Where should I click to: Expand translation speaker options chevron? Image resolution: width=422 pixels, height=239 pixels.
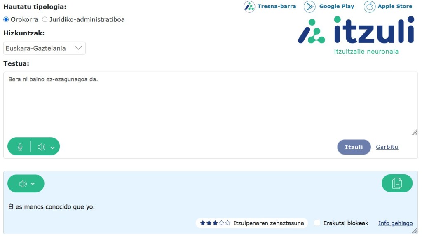pos(33,184)
